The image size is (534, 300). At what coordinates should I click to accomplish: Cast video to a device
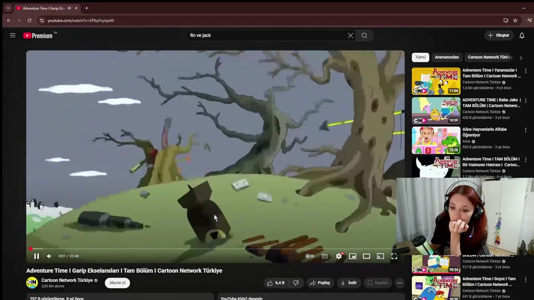380,256
